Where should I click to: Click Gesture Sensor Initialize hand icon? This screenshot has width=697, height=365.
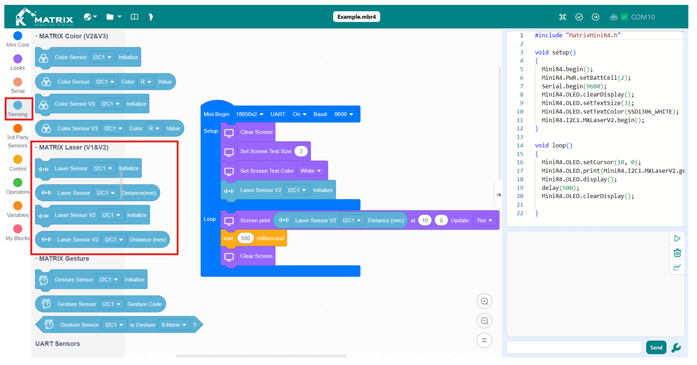(x=44, y=280)
